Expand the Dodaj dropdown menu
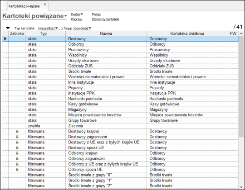The width and height of the screenshot is (245, 190). pos(77,14)
